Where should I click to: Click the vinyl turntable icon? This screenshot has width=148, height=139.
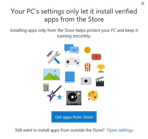pos(74,98)
